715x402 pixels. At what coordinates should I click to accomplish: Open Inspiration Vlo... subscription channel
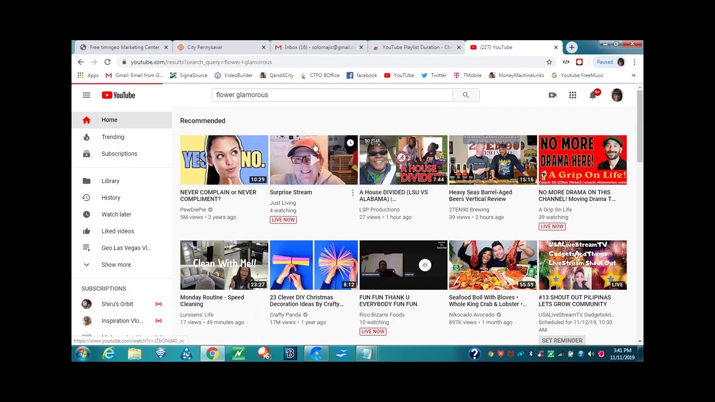click(x=122, y=321)
